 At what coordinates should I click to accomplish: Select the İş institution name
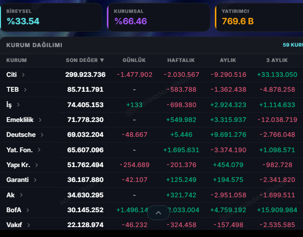[9, 105]
